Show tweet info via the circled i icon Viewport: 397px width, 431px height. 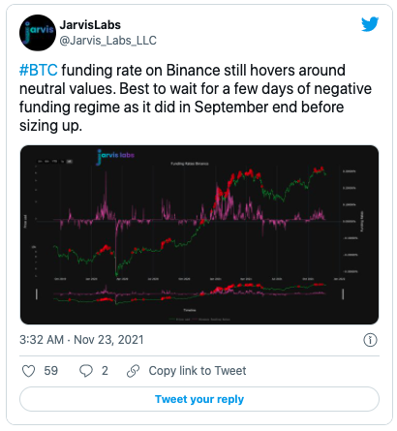pyautogui.click(x=370, y=340)
